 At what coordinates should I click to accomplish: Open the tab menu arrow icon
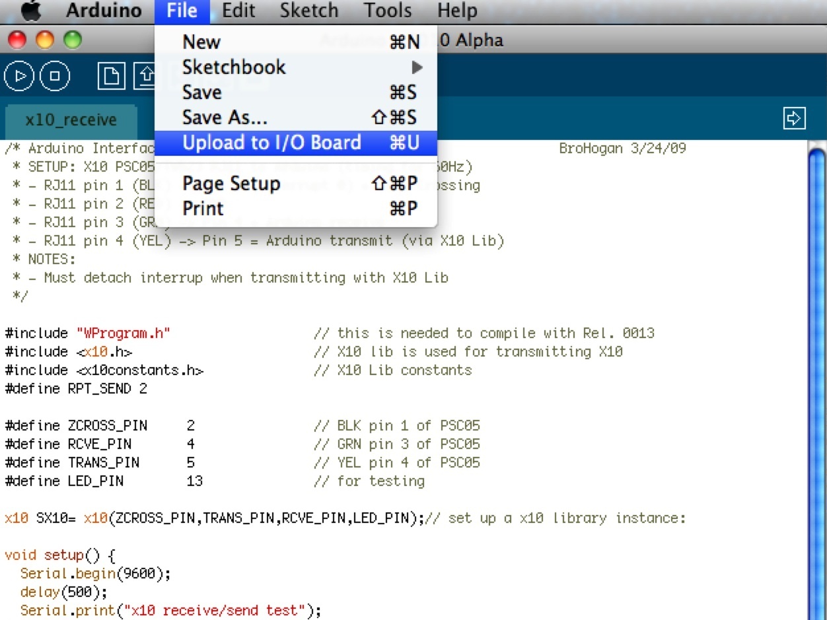pos(793,118)
